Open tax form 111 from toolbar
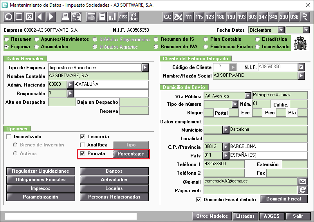The image size is (314, 222). [189, 17]
